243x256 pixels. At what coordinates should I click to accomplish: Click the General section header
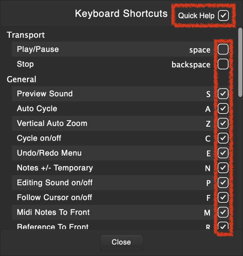click(x=21, y=79)
